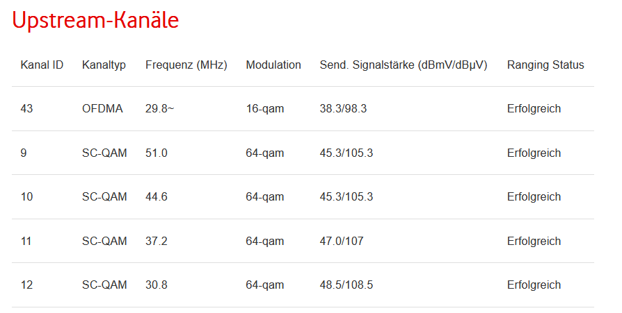Click the 44.6 frequency value
Screen dimensions: 622x313
(156, 197)
